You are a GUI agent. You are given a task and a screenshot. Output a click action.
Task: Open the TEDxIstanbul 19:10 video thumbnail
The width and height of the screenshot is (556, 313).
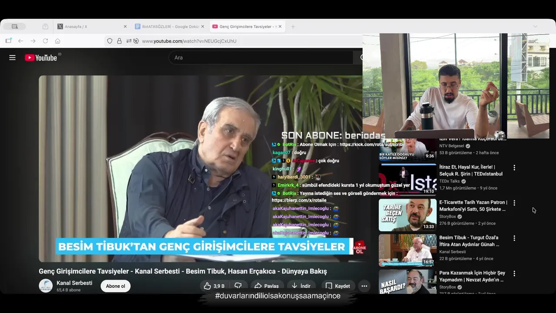point(407,180)
